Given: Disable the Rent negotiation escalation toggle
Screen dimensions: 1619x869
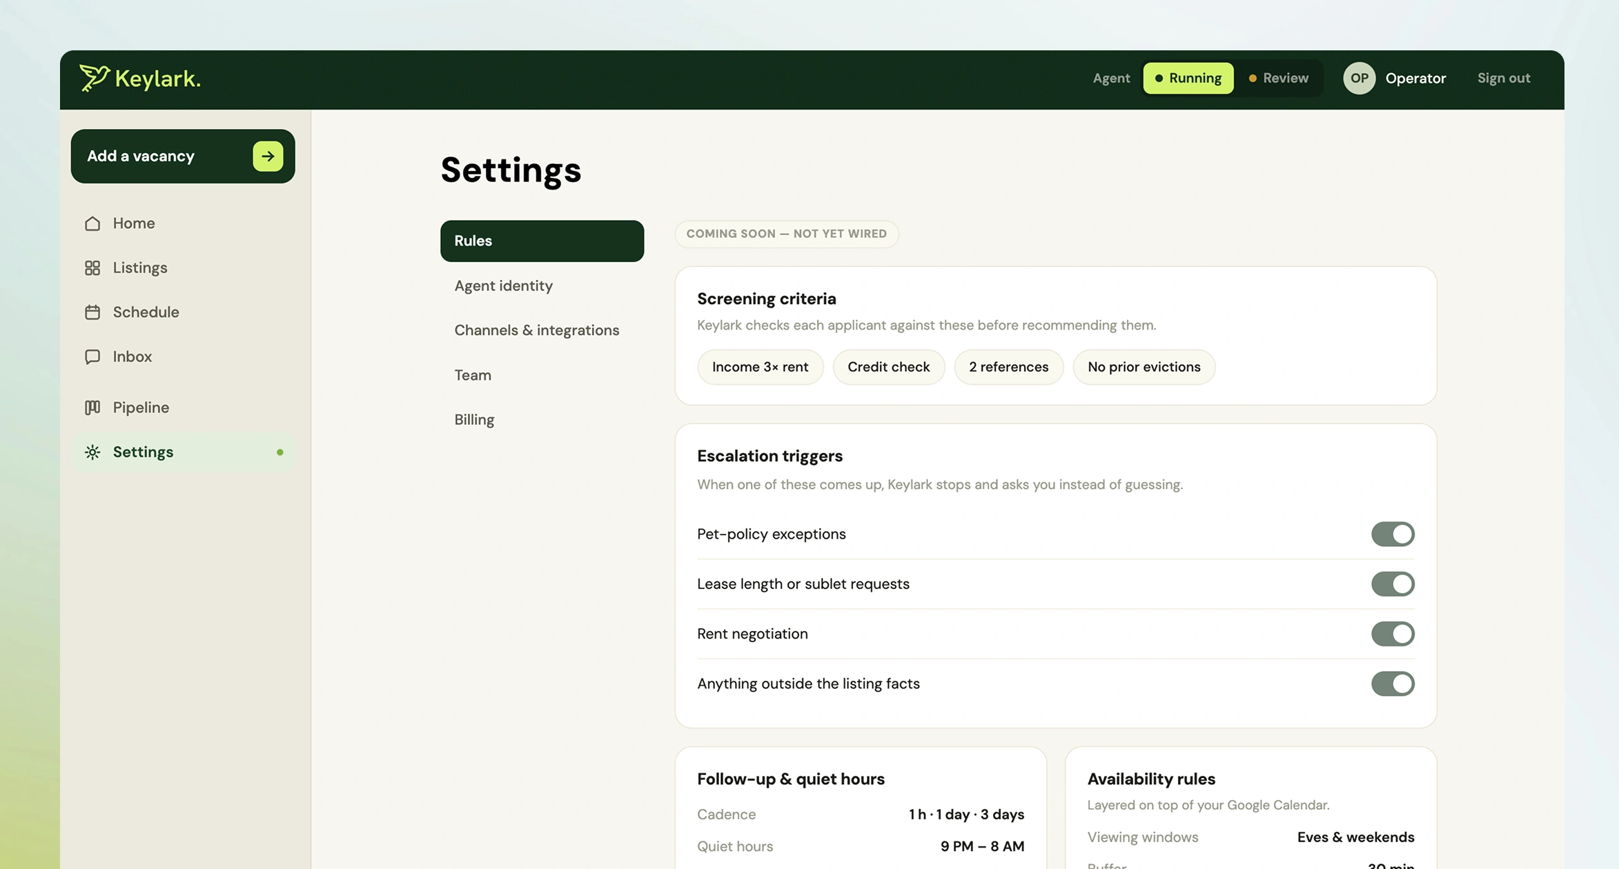Looking at the screenshot, I should (1393, 634).
